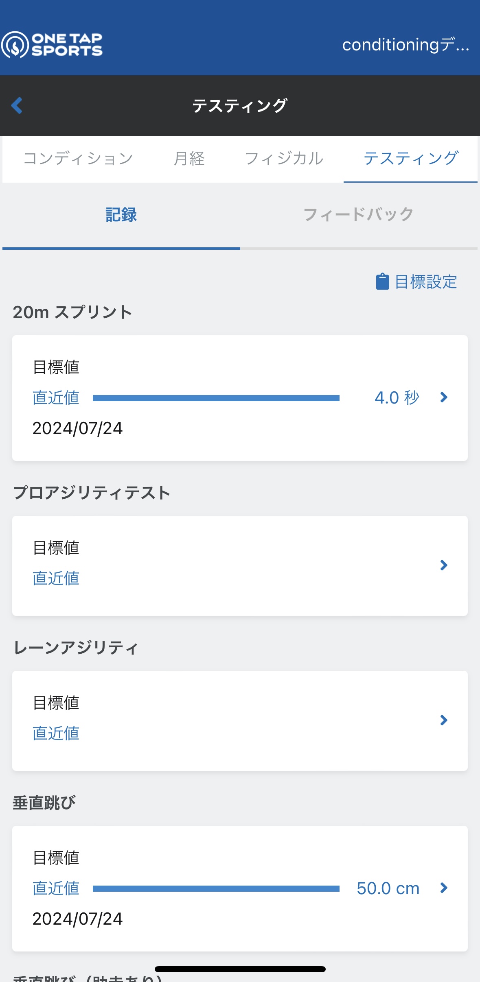The width and height of the screenshot is (480, 982).
Task: Open the フィジカル tab
Action: [x=284, y=159]
